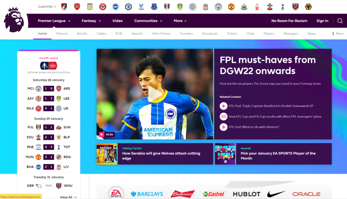Open the Nottingham Forest club crest

tap(257, 7)
